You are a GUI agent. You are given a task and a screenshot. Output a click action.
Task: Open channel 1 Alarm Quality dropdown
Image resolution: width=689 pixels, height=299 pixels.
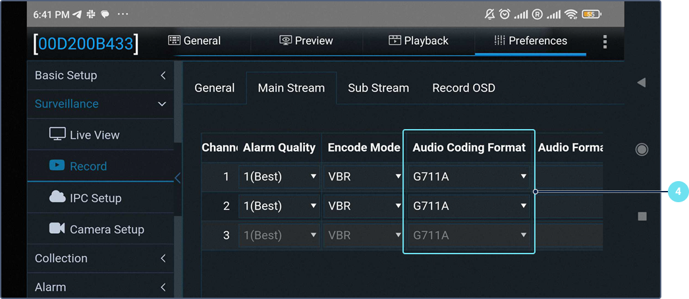[x=279, y=177]
